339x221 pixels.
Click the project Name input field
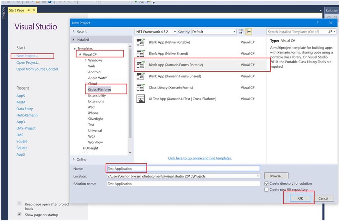click(183, 168)
